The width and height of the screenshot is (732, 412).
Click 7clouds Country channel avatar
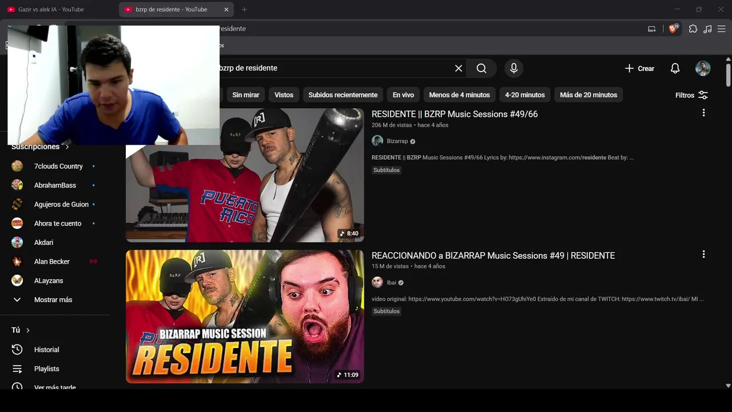pos(17,166)
